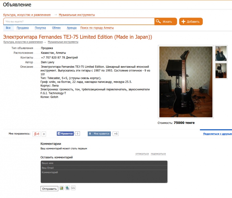
Task: Open the Покупка tab
Action: 40,28
